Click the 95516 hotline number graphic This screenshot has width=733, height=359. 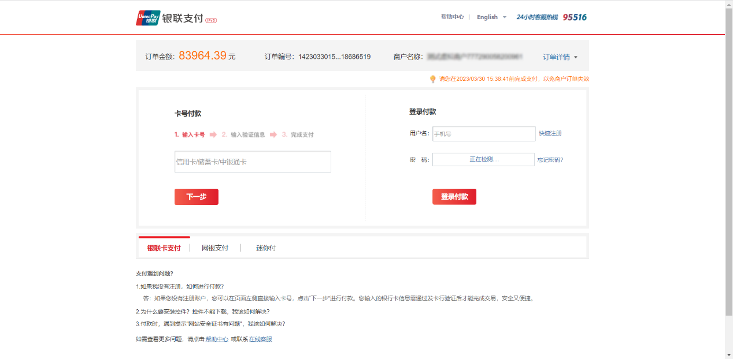point(574,17)
